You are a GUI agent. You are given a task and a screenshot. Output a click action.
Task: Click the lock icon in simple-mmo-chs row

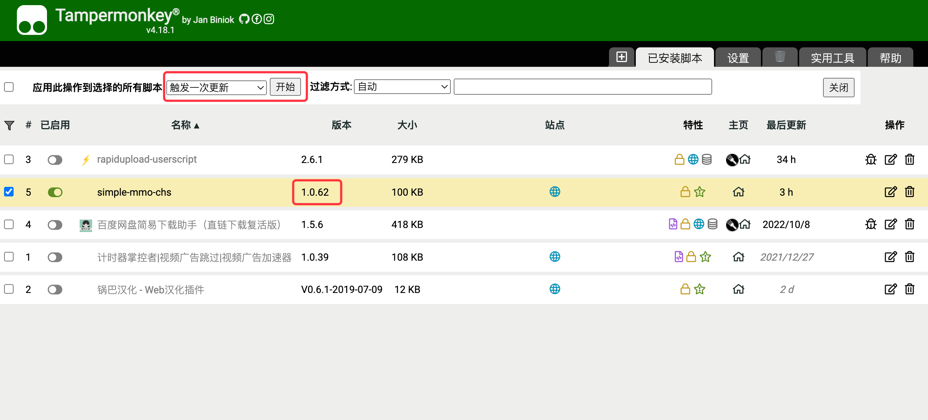pos(685,192)
